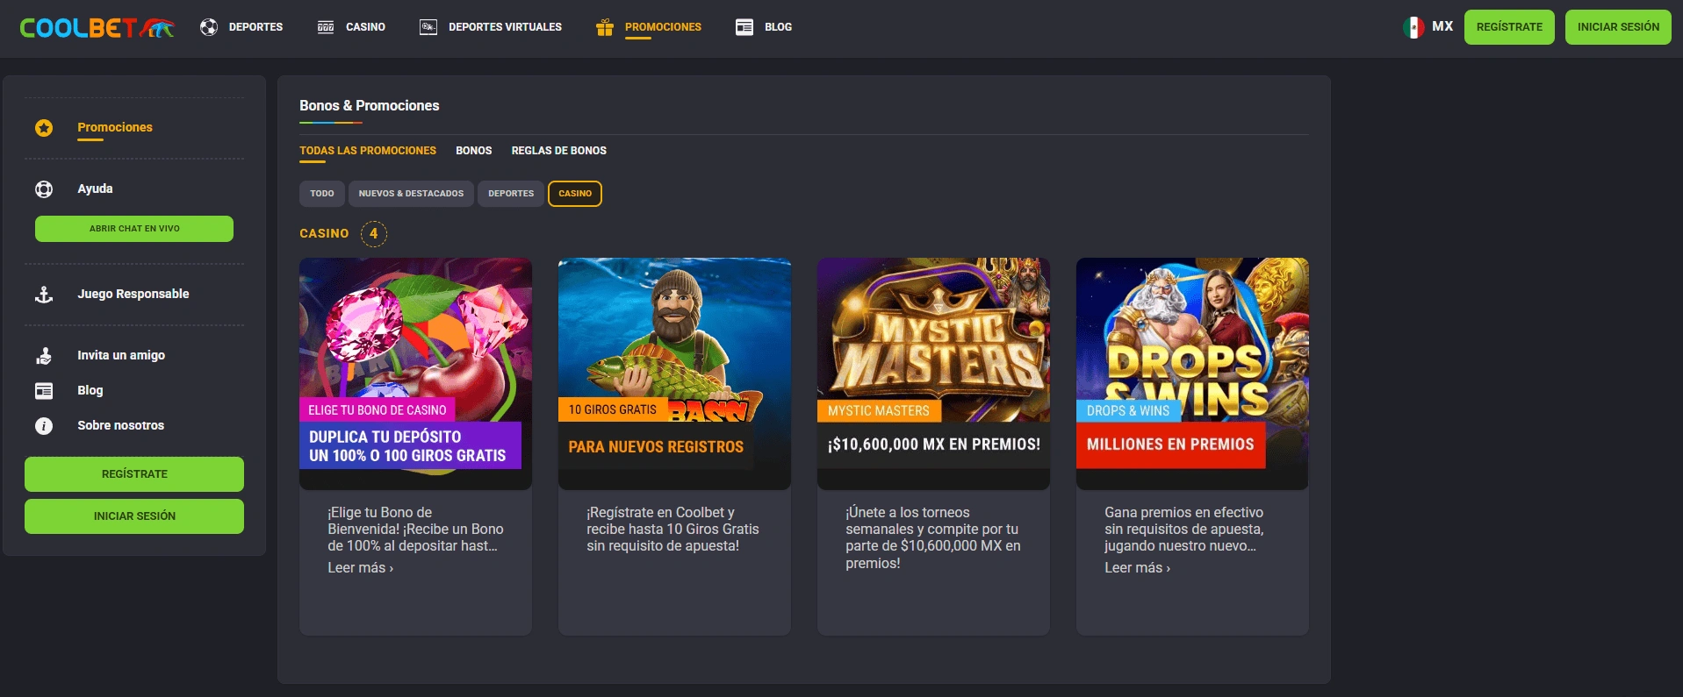This screenshot has height=697, width=1683.
Task: Open Deportes Virtuales in the top navigation
Action: [x=505, y=27]
